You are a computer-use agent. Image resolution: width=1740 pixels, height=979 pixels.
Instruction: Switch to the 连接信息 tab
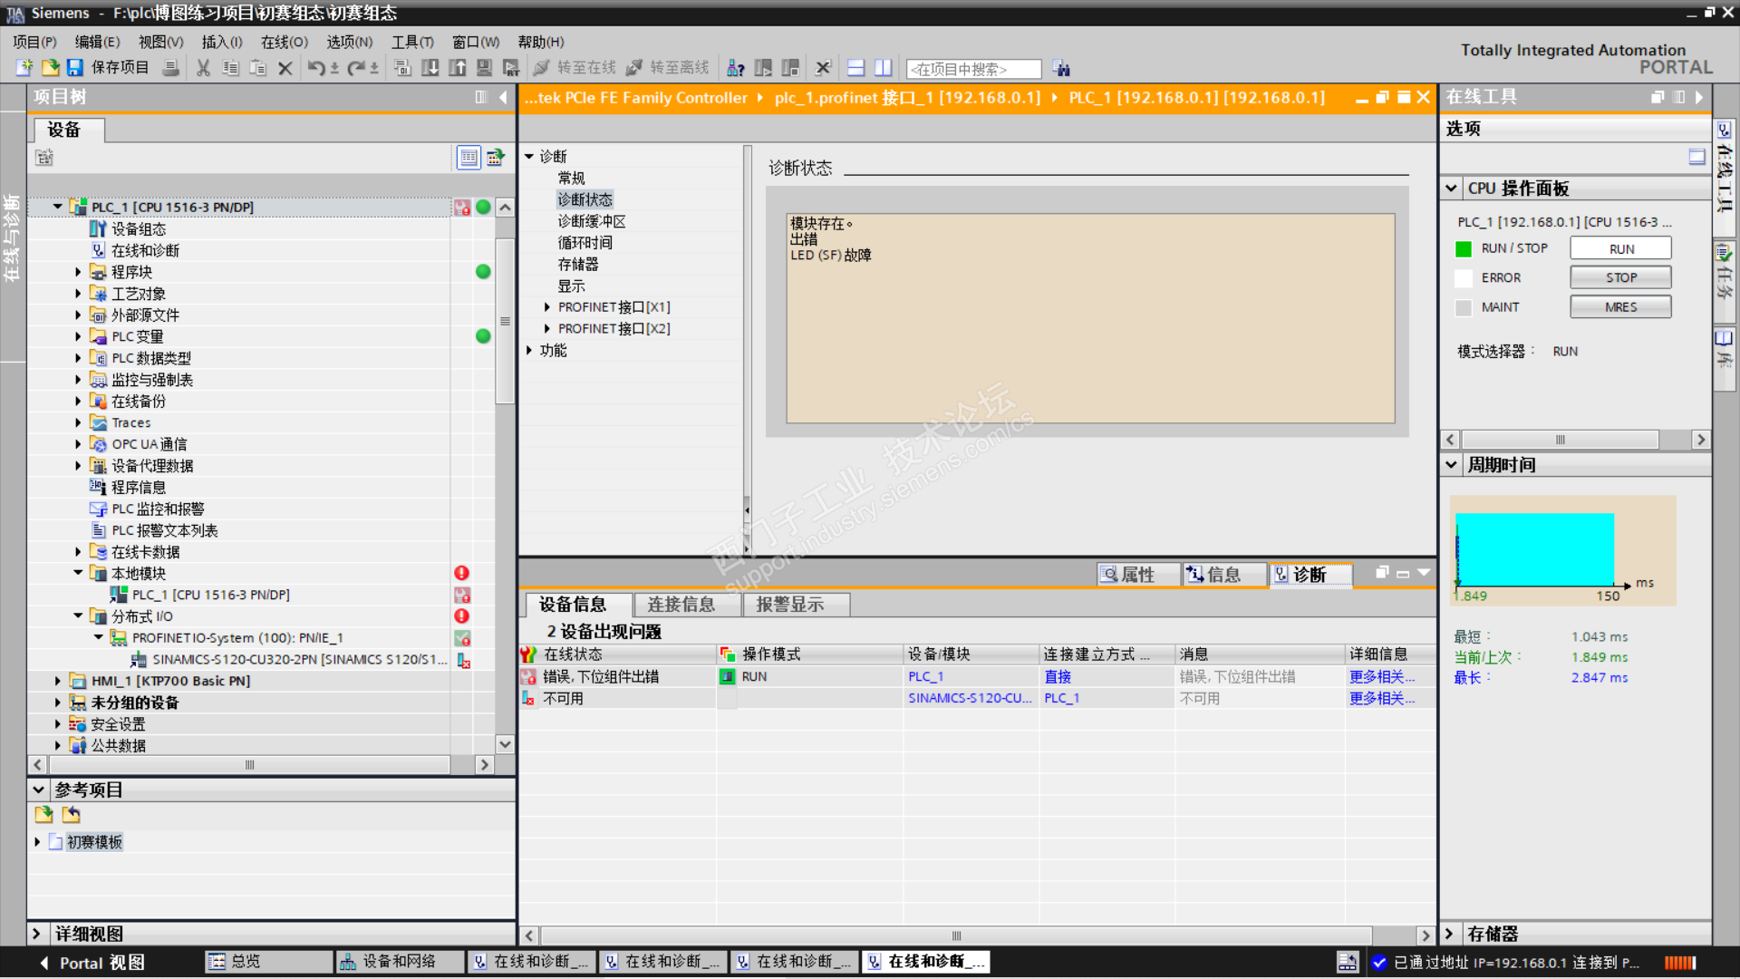pos(681,605)
